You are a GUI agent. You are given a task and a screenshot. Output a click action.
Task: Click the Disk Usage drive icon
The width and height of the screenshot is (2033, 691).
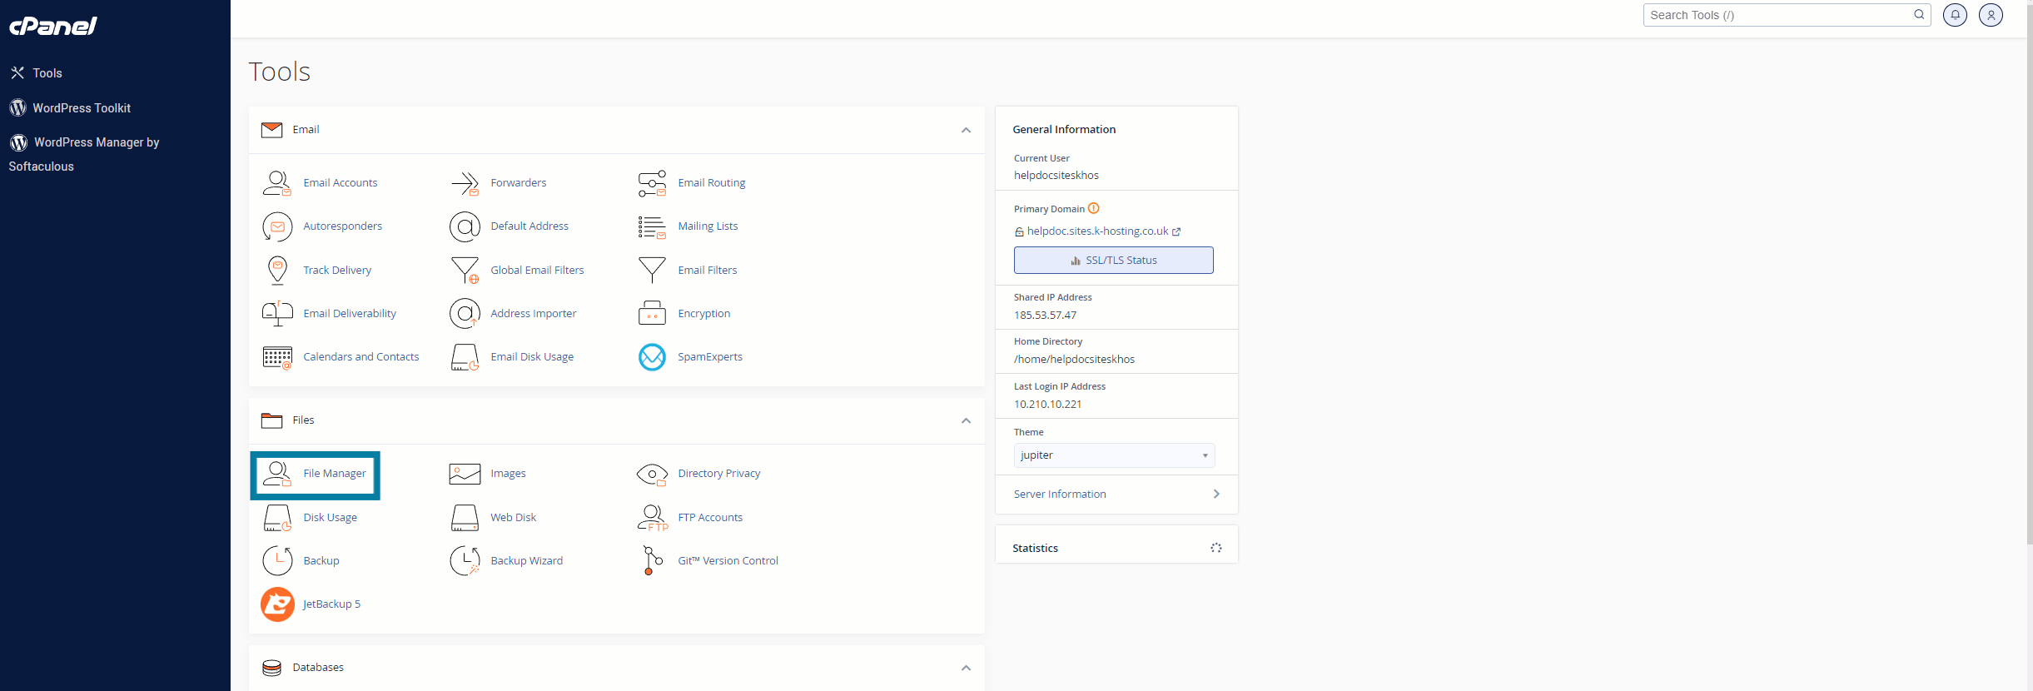tap(277, 517)
